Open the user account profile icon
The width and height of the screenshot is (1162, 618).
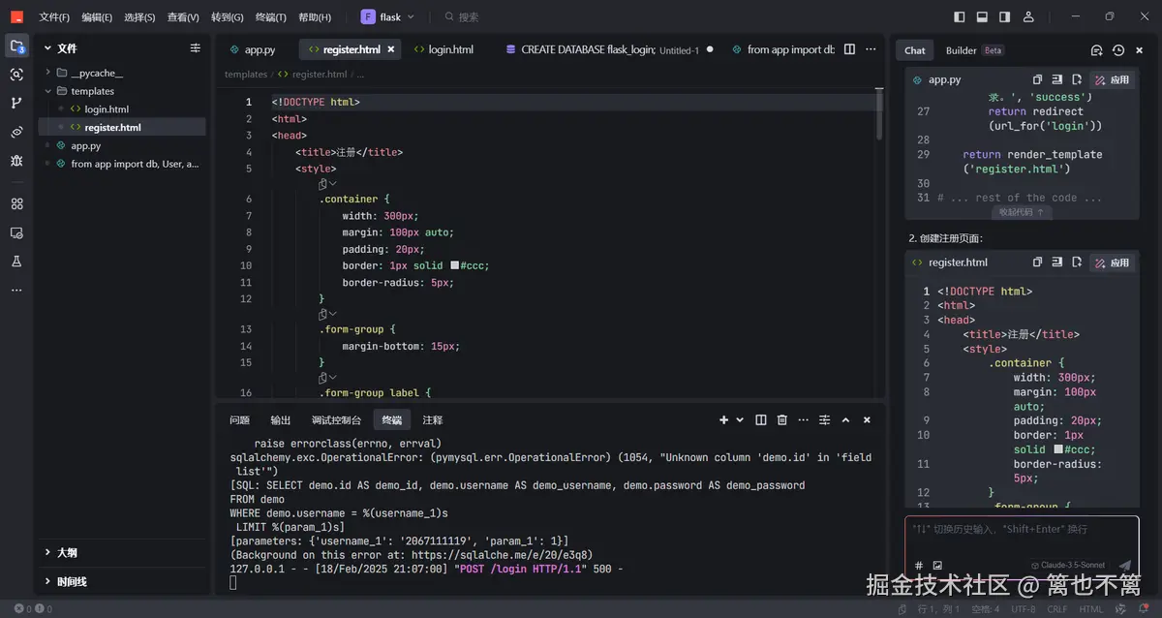[1028, 16]
